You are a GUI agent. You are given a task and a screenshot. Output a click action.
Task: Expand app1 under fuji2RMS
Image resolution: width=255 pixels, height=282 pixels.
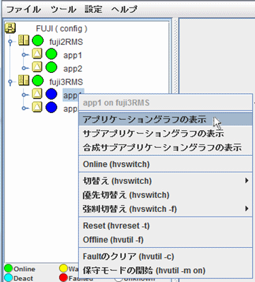pos(25,54)
